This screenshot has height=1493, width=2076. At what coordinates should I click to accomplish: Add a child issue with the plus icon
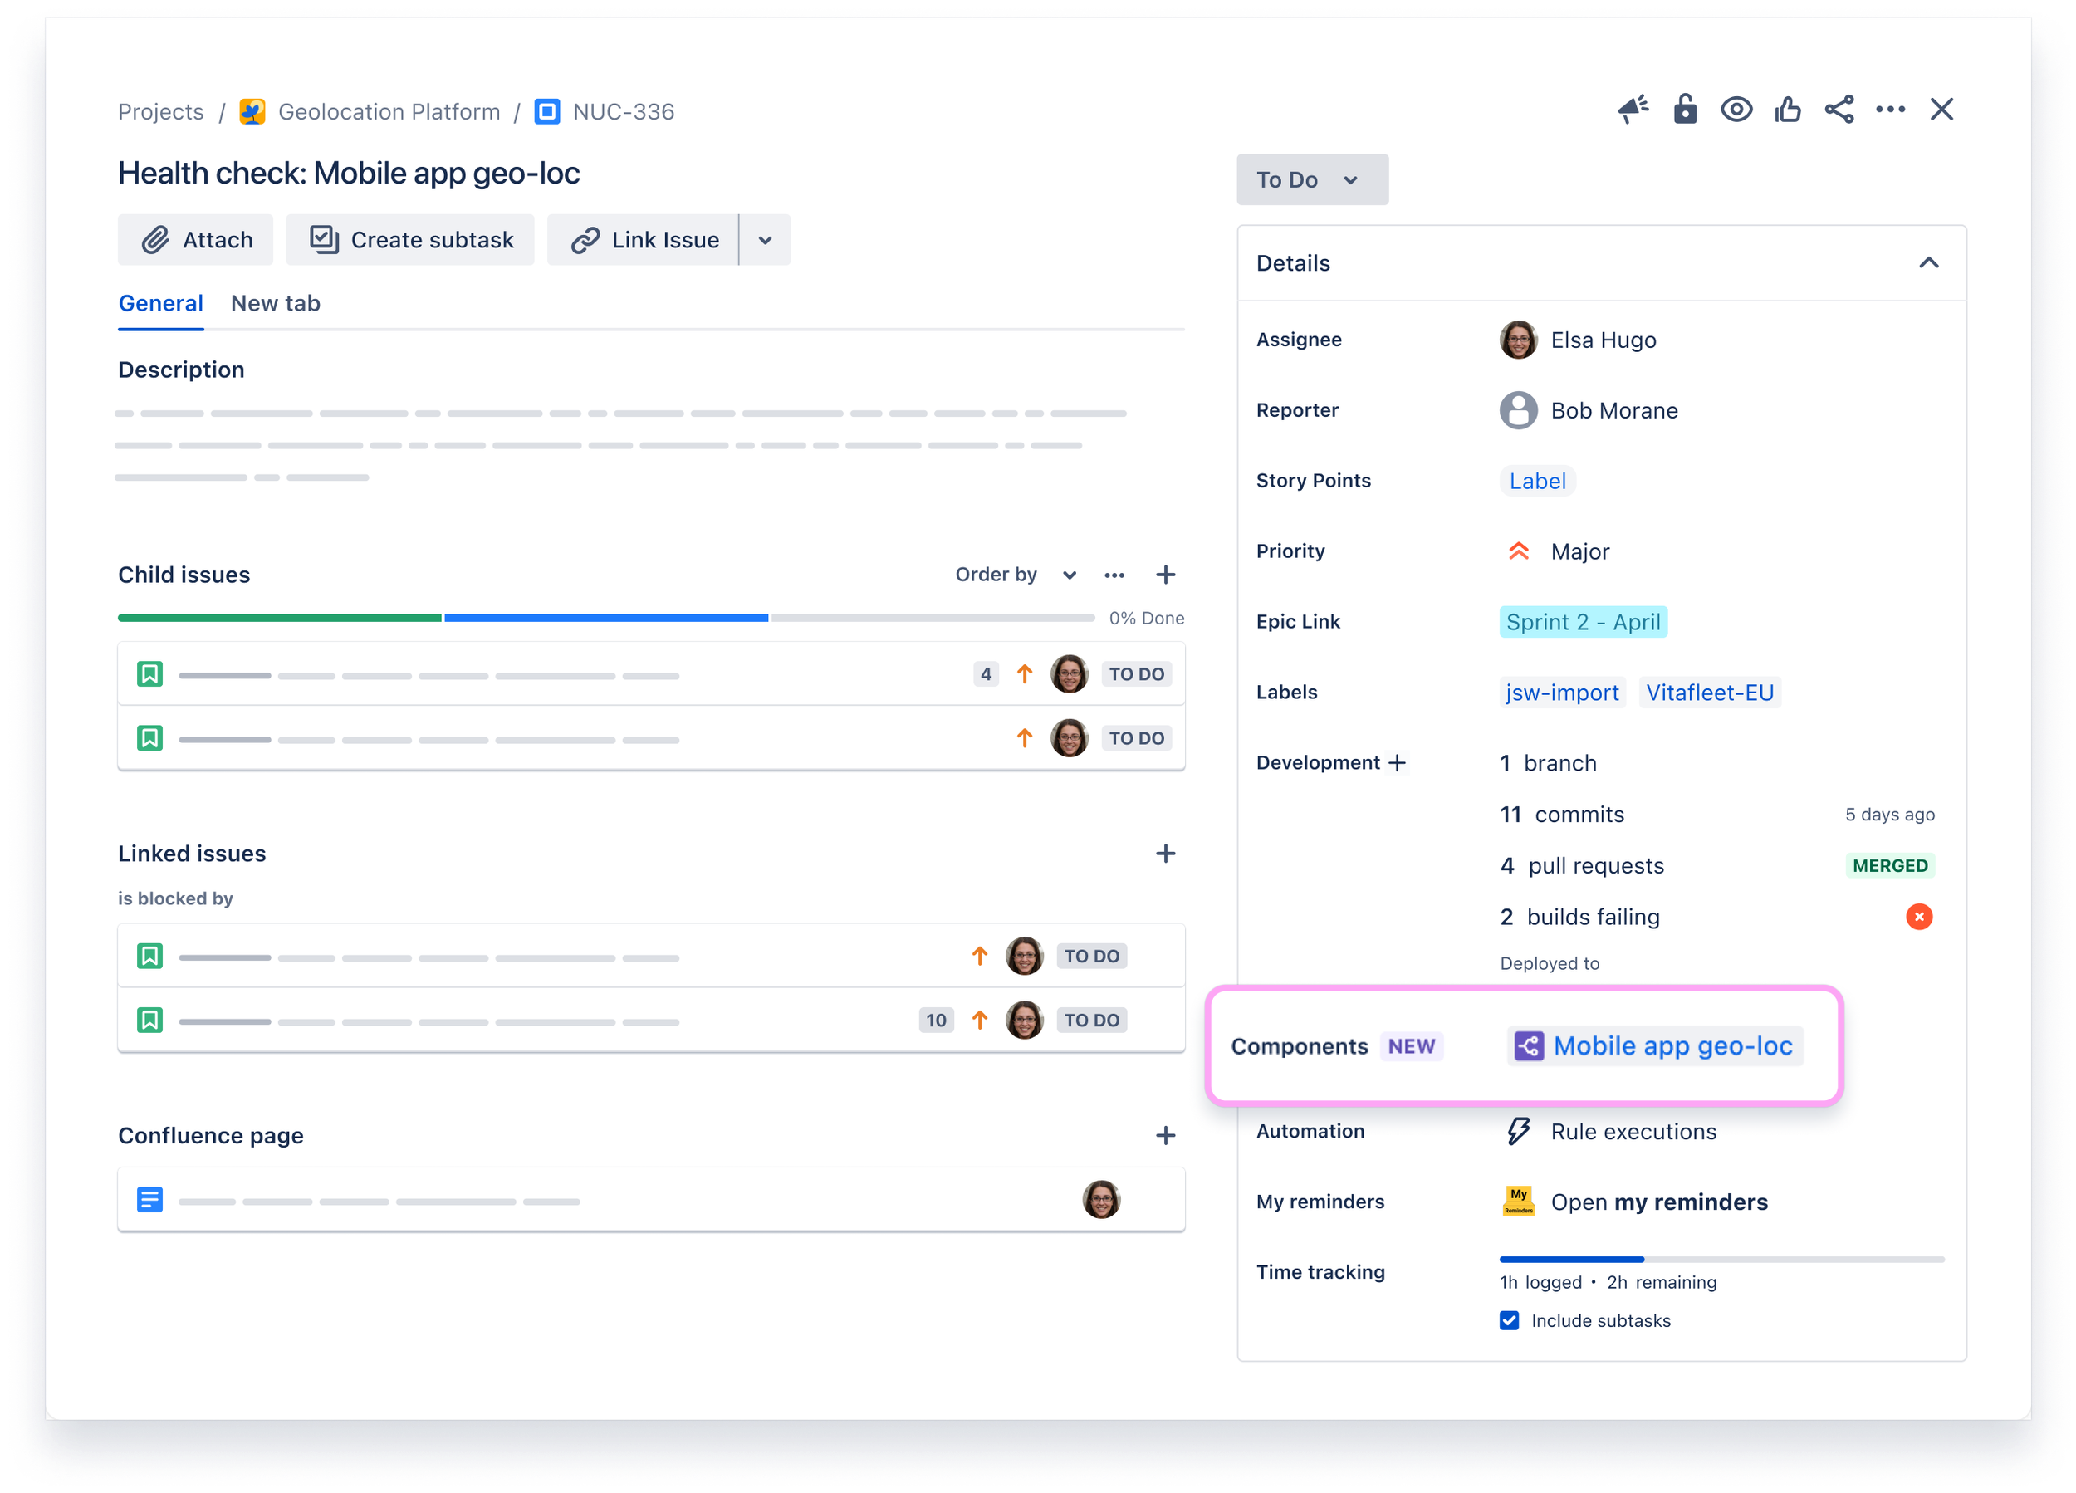click(1165, 574)
